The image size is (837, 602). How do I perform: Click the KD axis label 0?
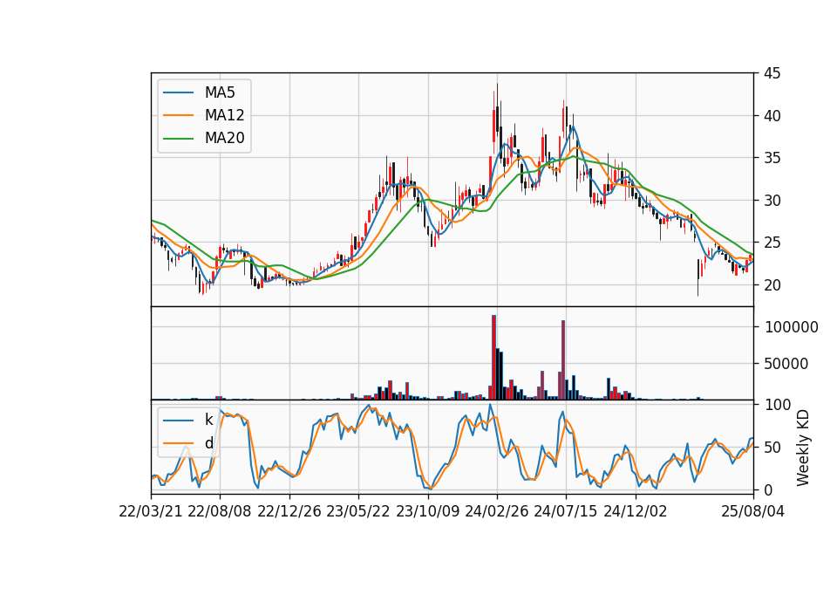tap(769, 489)
